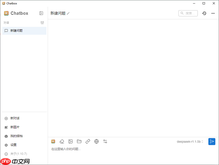Open the deepseek-r1:1.5b model selector

pos(190,142)
